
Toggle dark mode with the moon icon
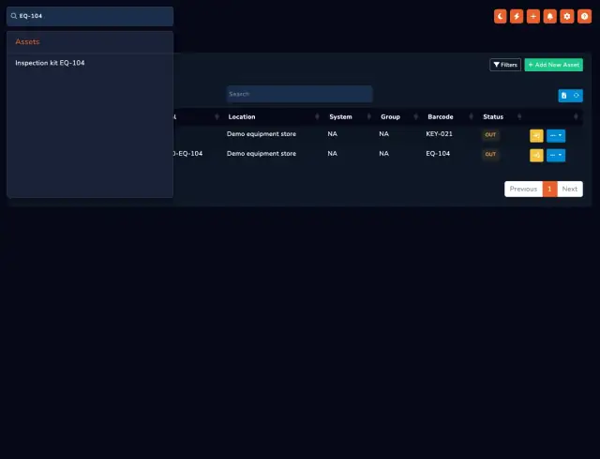pyautogui.click(x=500, y=17)
